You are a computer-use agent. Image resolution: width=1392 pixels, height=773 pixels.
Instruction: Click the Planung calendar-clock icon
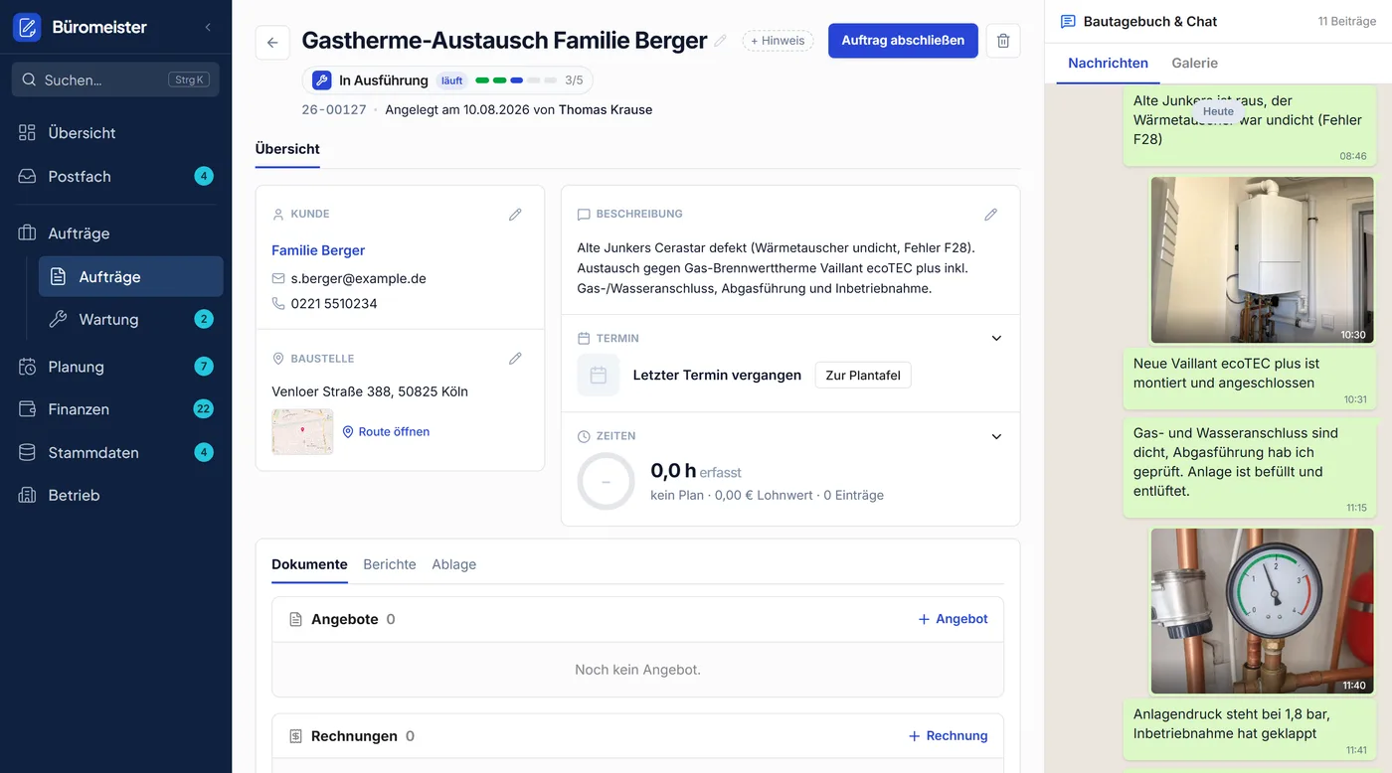[x=28, y=367]
